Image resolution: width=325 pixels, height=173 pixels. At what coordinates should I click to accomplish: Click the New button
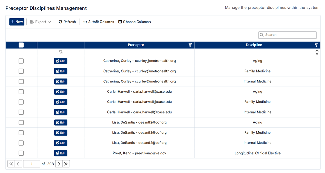click(17, 22)
